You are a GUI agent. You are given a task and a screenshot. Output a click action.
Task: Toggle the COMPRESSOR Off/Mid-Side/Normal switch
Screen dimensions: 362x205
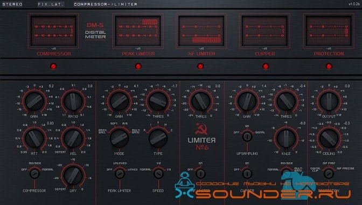pos(34,173)
